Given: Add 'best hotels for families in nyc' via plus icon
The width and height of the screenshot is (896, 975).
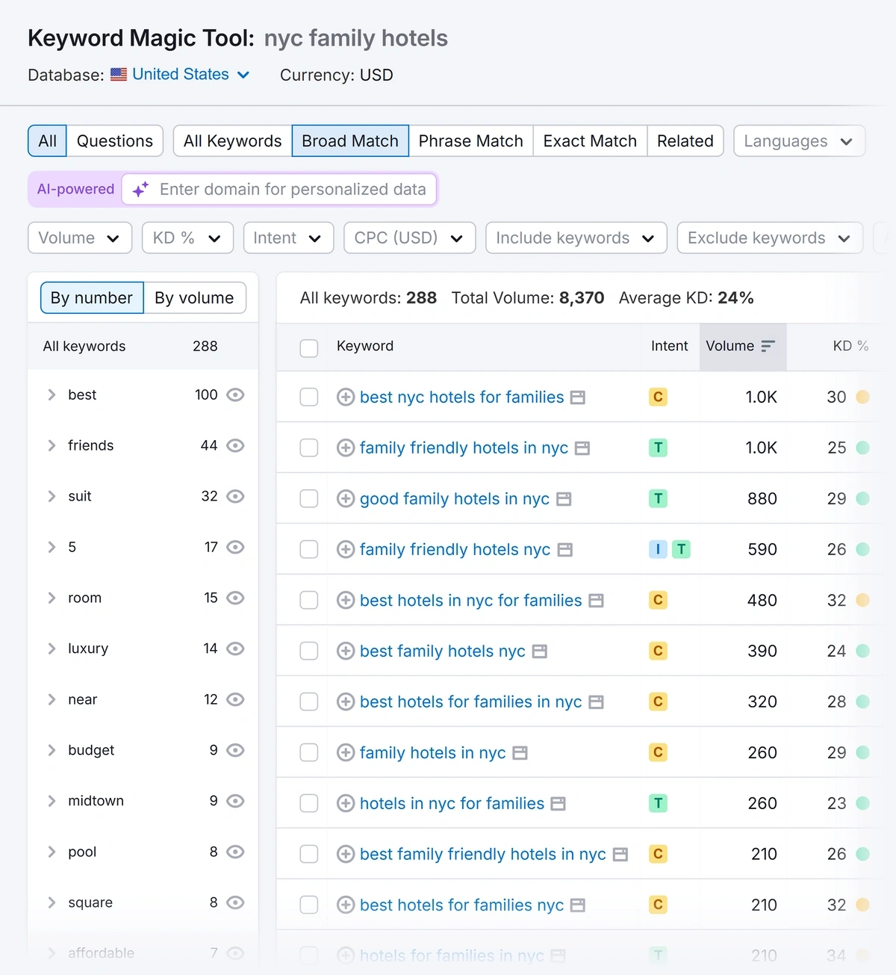Looking at the screenshot, I should pos(345,702).
